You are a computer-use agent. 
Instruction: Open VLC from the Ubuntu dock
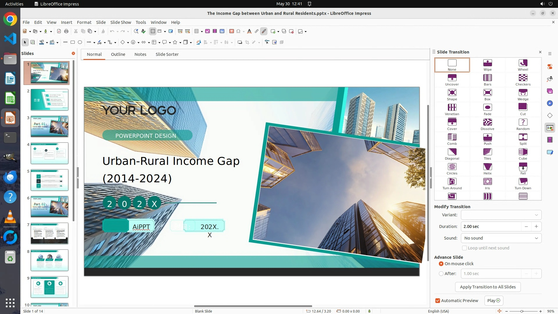pos(10,217)
